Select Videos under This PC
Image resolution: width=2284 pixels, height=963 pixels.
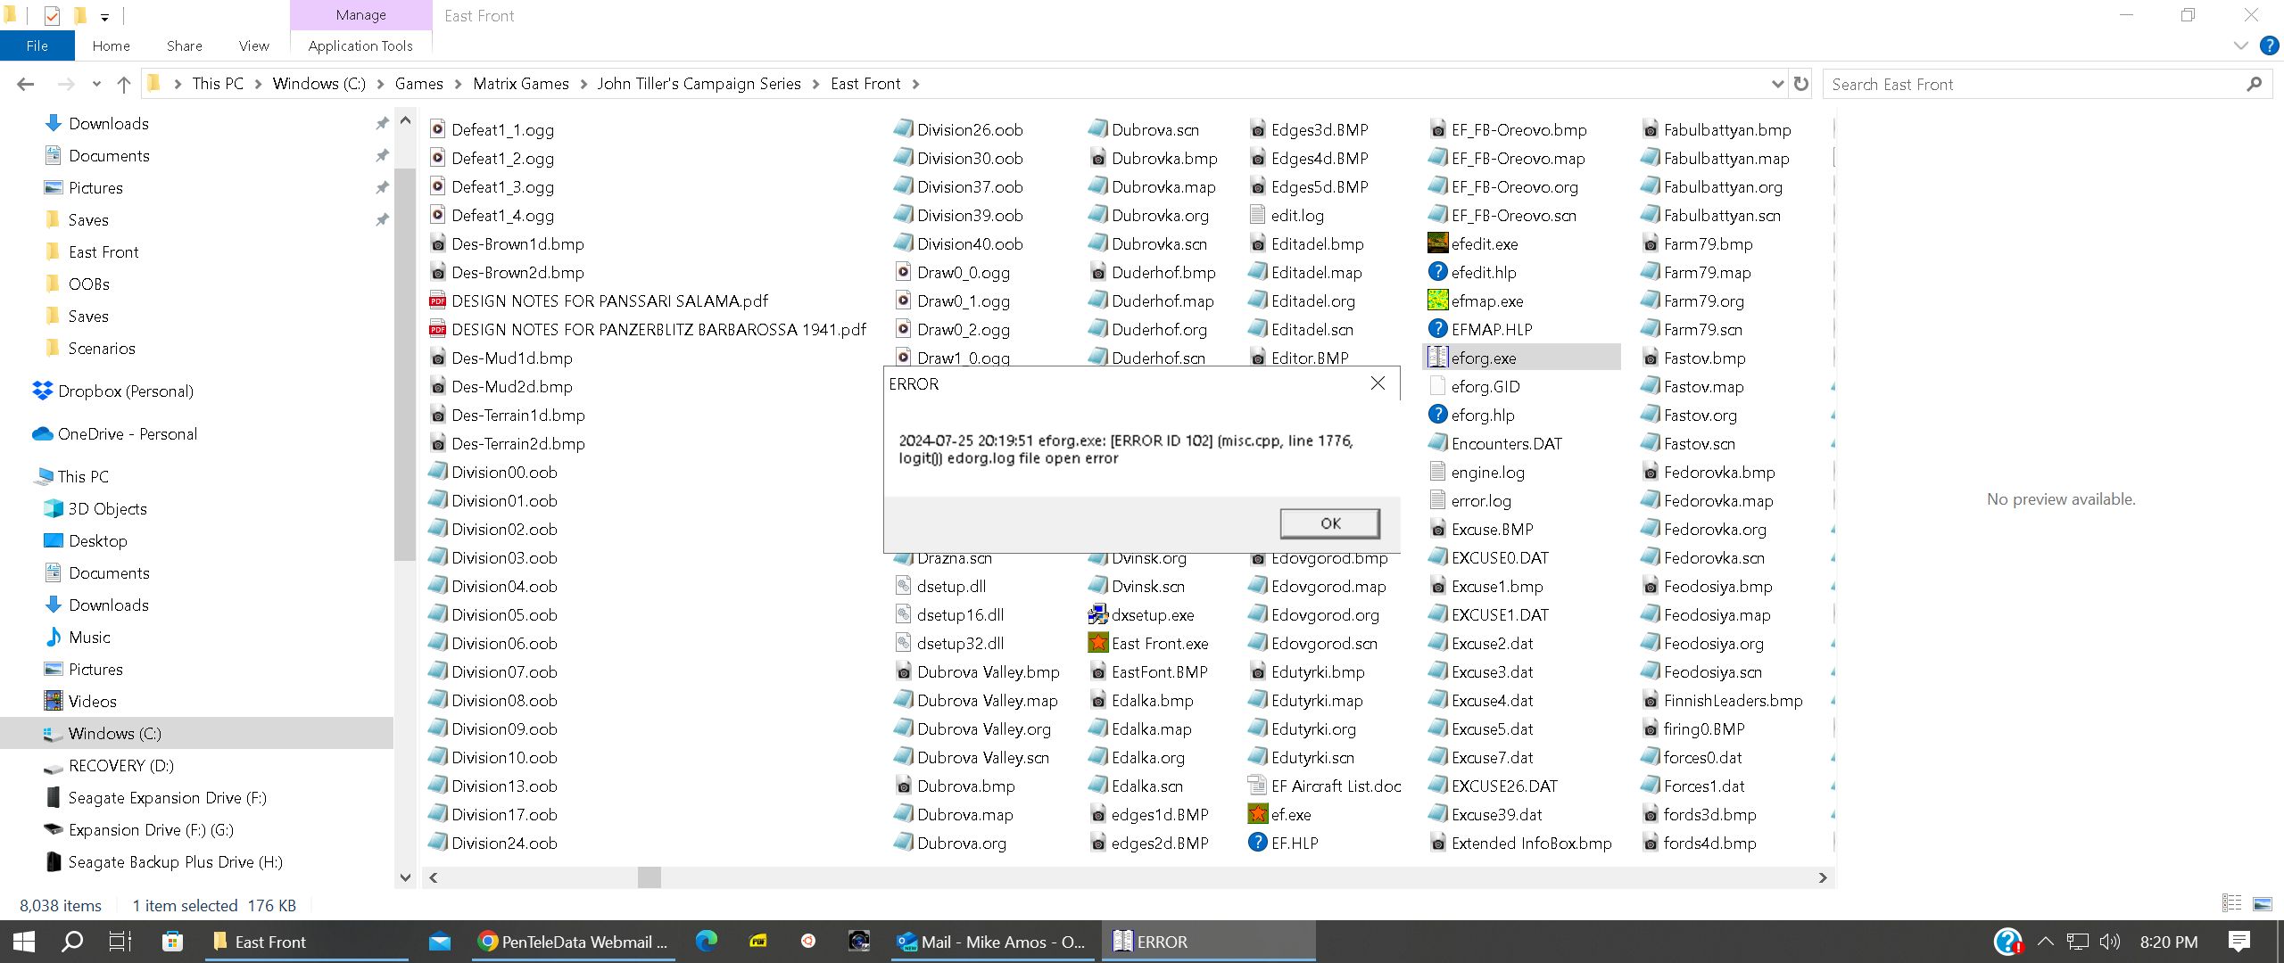tap(92, 702)
